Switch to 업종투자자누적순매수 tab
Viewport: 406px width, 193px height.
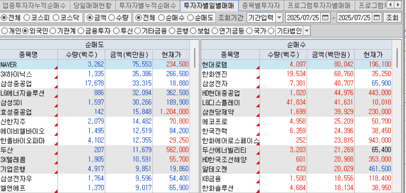(34, 5)
